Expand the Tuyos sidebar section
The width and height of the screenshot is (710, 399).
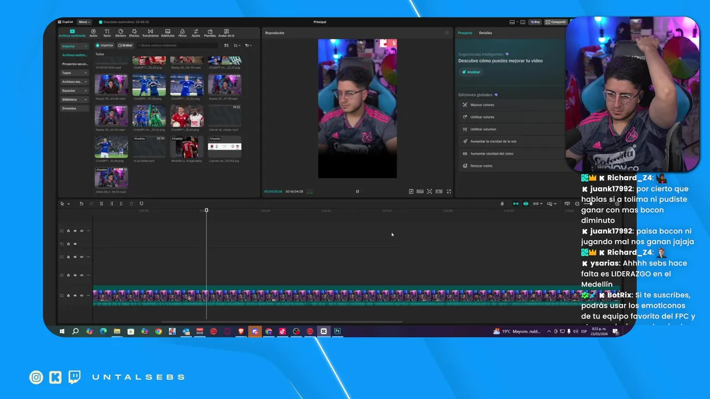point(74,73)
